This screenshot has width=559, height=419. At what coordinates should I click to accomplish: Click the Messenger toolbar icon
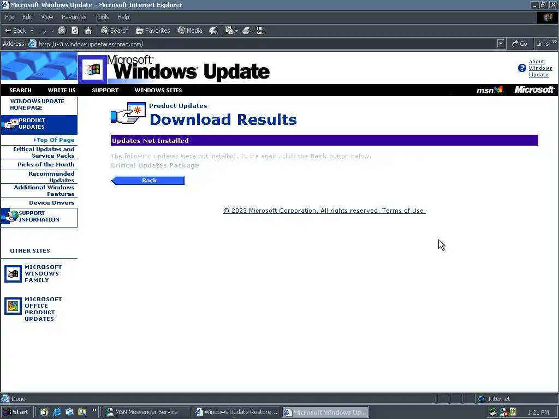click(260, 31)
